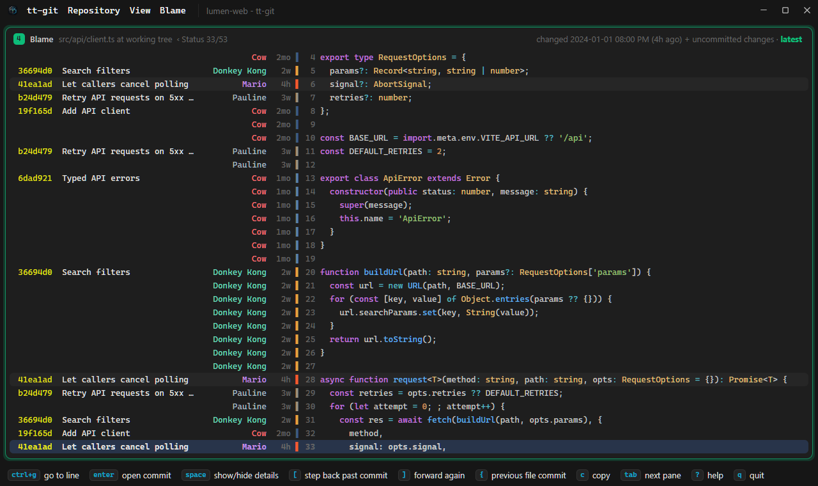This screenshot has width=818, height=486.
Task: Click the 'quit' footer shortcut
Action: tap(749, 475)
